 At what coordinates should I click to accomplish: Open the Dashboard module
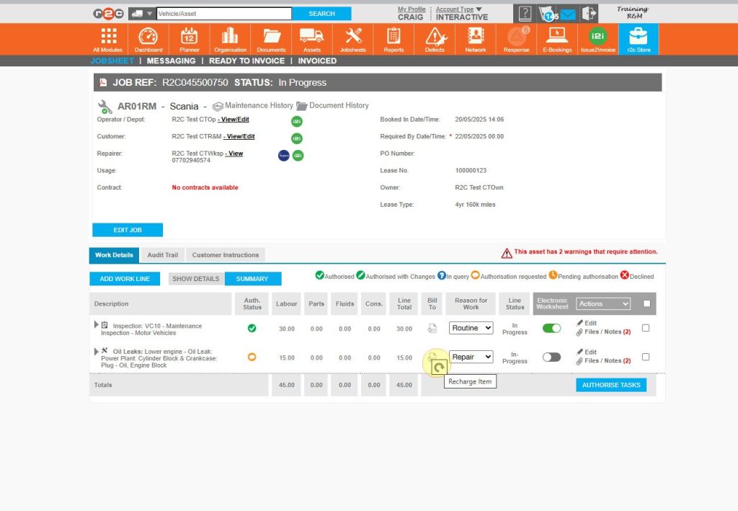(148, 39)
